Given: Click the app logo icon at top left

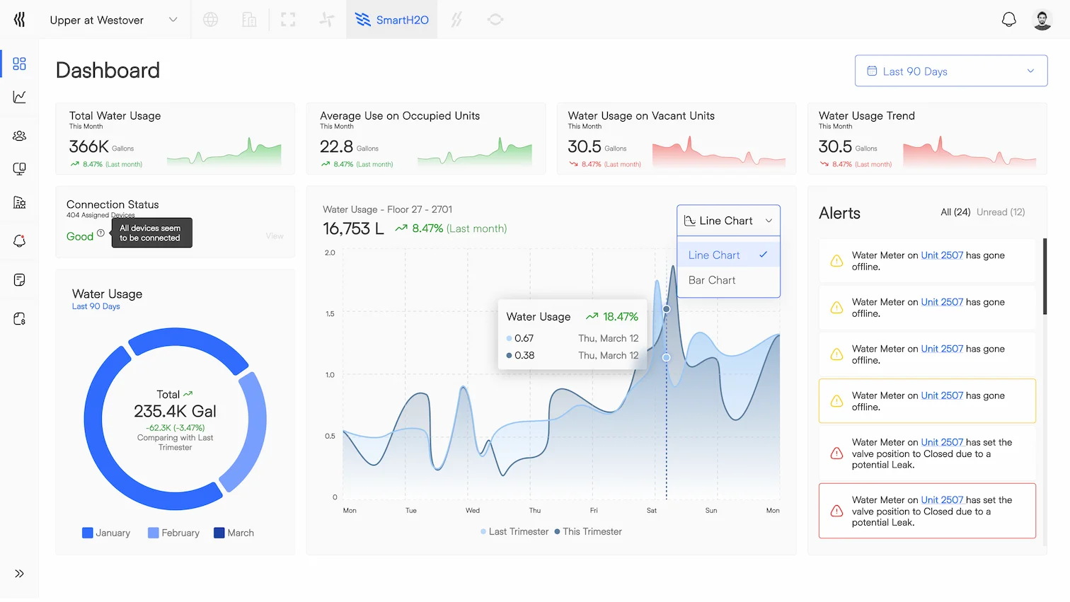Looking at the screenshot, I should [19, 20].
